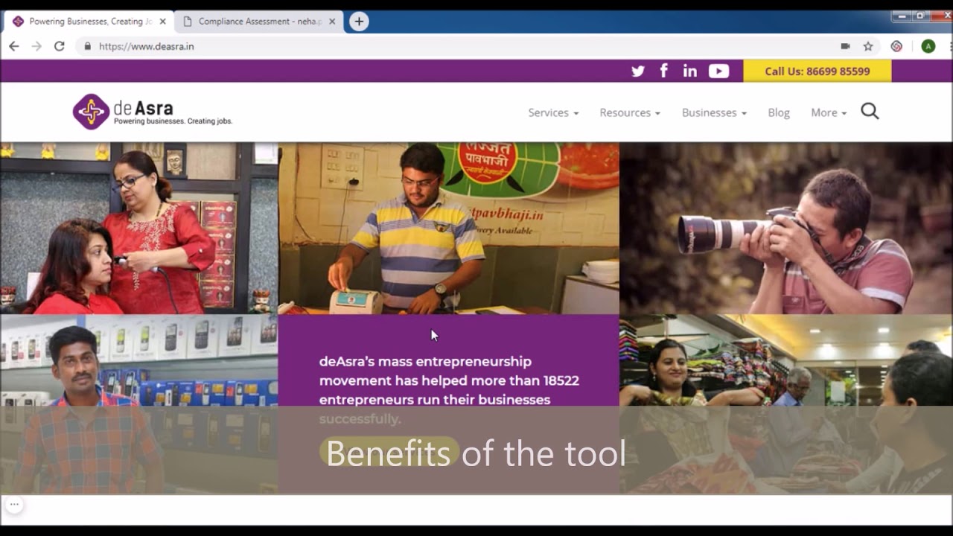
Task: Switch to Compliance Assessment tab
Action: [259, 22]
